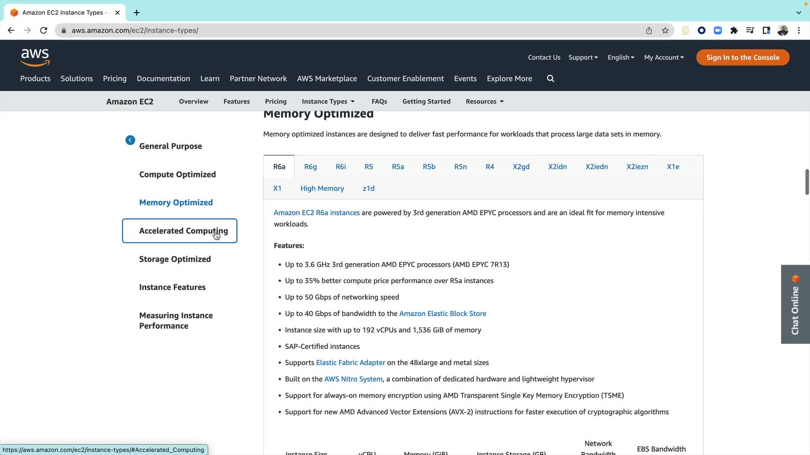The width and height of the screenshot is (810, 455).
Task: Click the AWS logo
Action: tap(35, 57)
